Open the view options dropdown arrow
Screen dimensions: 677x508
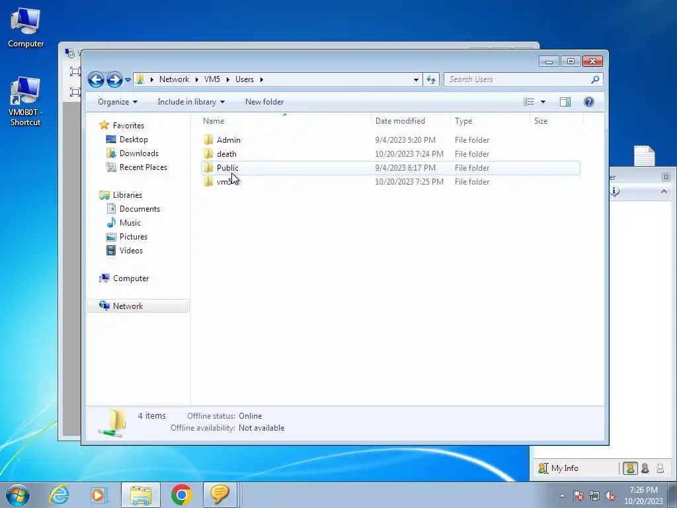tap(543, 102)
